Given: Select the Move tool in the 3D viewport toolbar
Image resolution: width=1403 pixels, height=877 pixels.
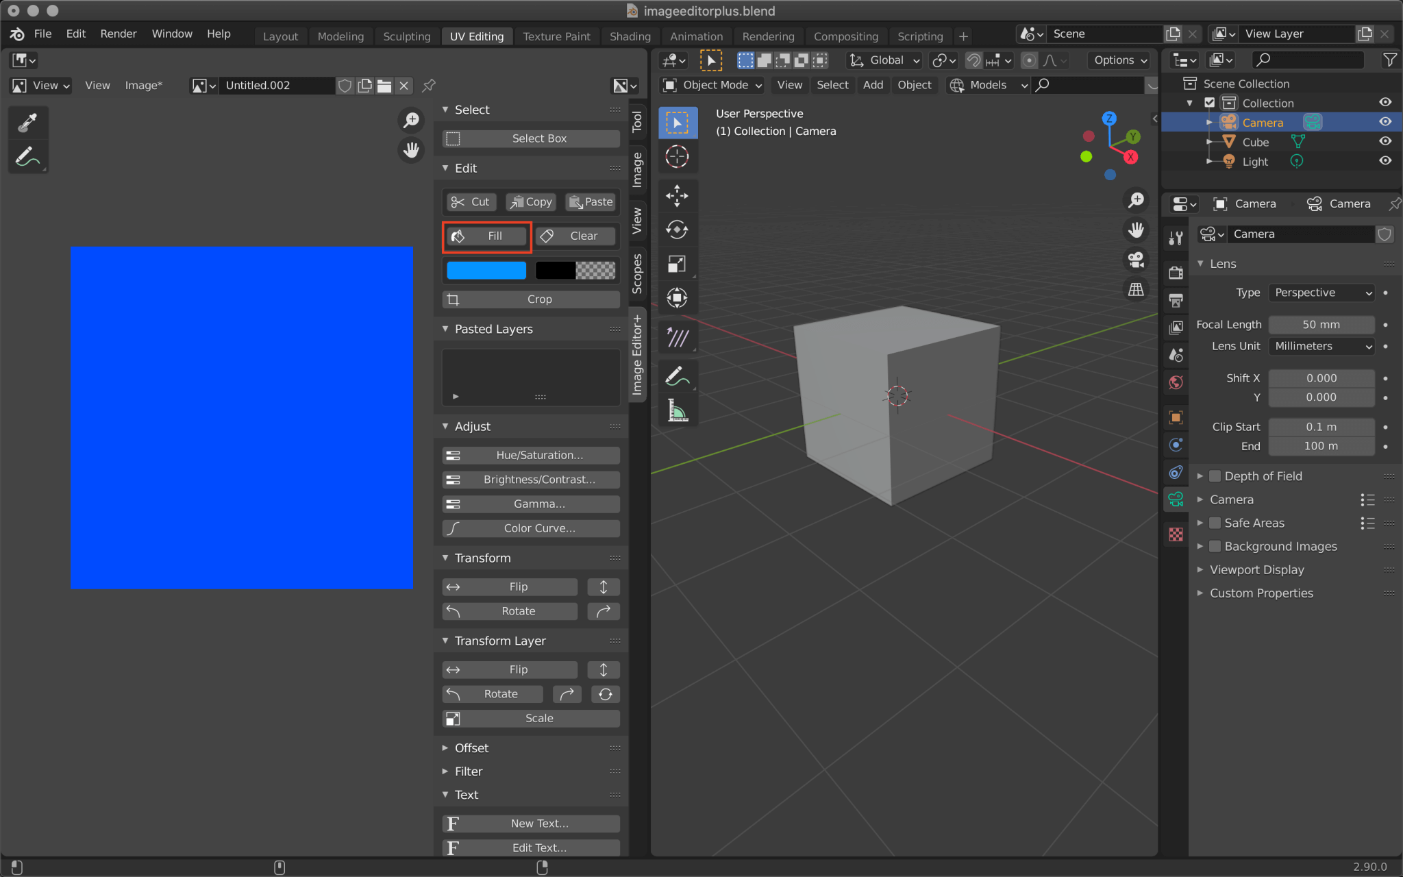Looking at the screenshot, I should (x=678, y=195).
